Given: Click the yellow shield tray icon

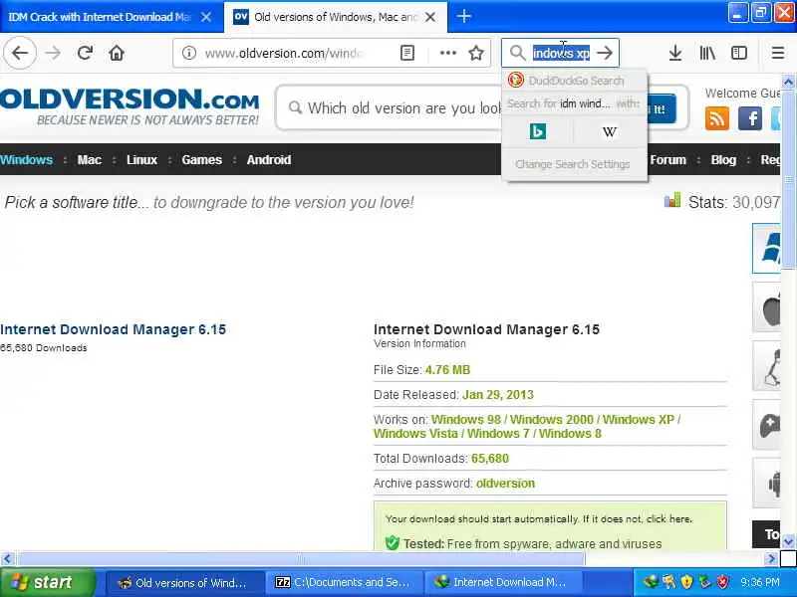Looking at the screenshot, I should [686, 582].
